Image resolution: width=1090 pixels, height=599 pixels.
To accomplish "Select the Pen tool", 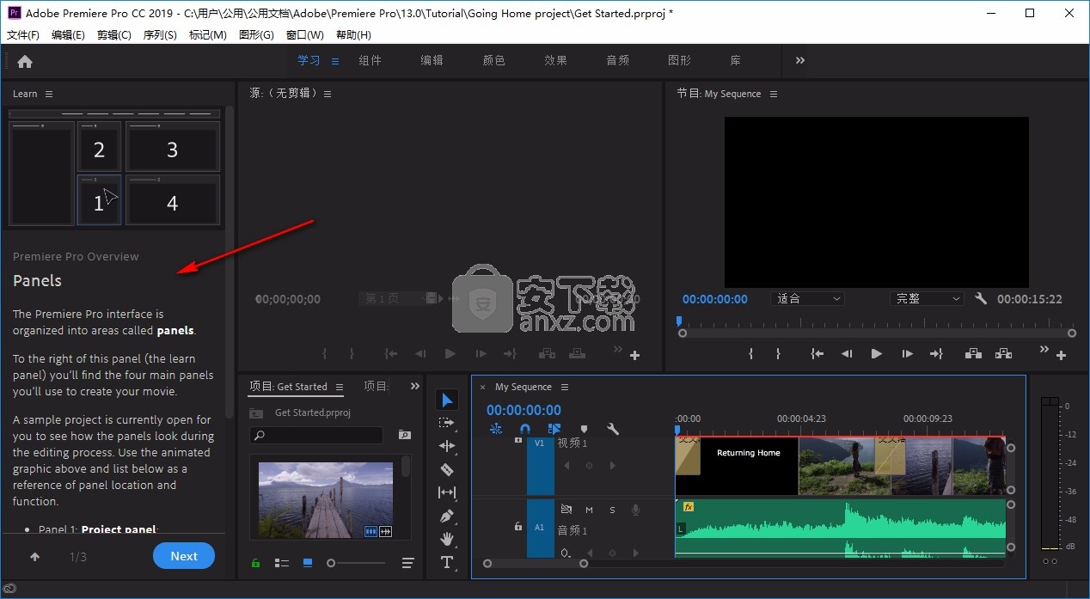I will click(447, 516).
